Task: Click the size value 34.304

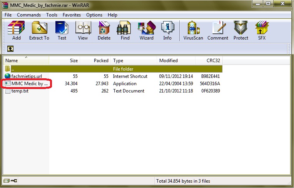Action: click(71, 84)
